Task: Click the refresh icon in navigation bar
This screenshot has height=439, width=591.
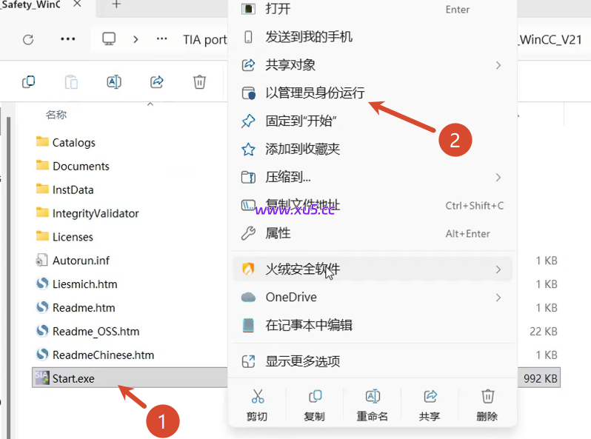Action: click(28, 39)
